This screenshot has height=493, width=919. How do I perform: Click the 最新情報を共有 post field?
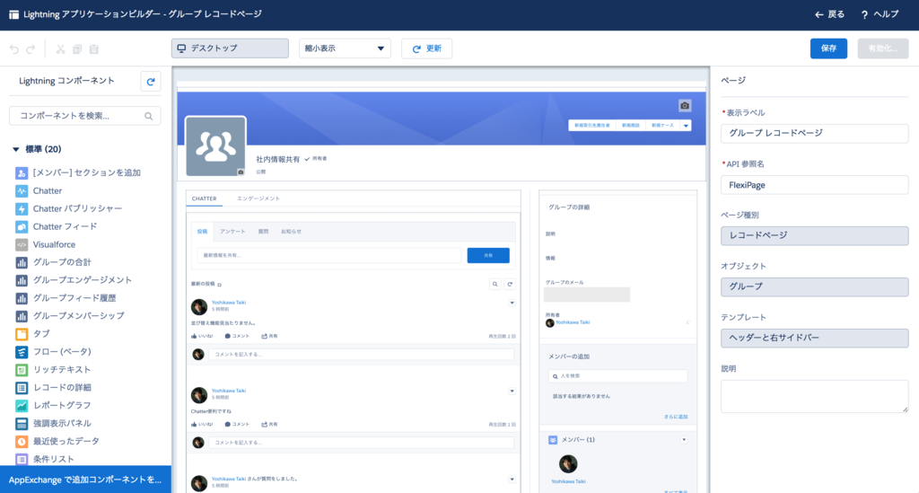[329, 256]
